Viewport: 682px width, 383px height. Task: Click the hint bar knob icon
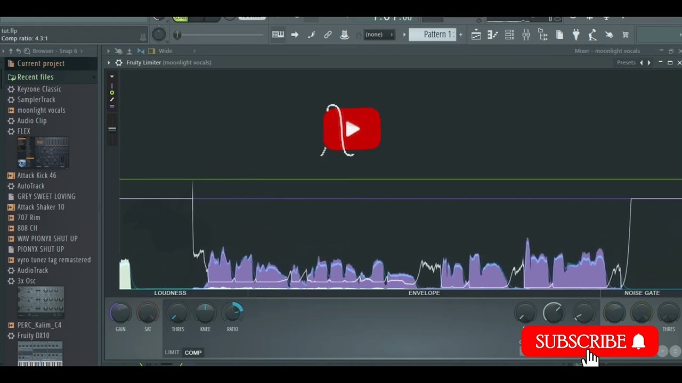coord(159,35)
